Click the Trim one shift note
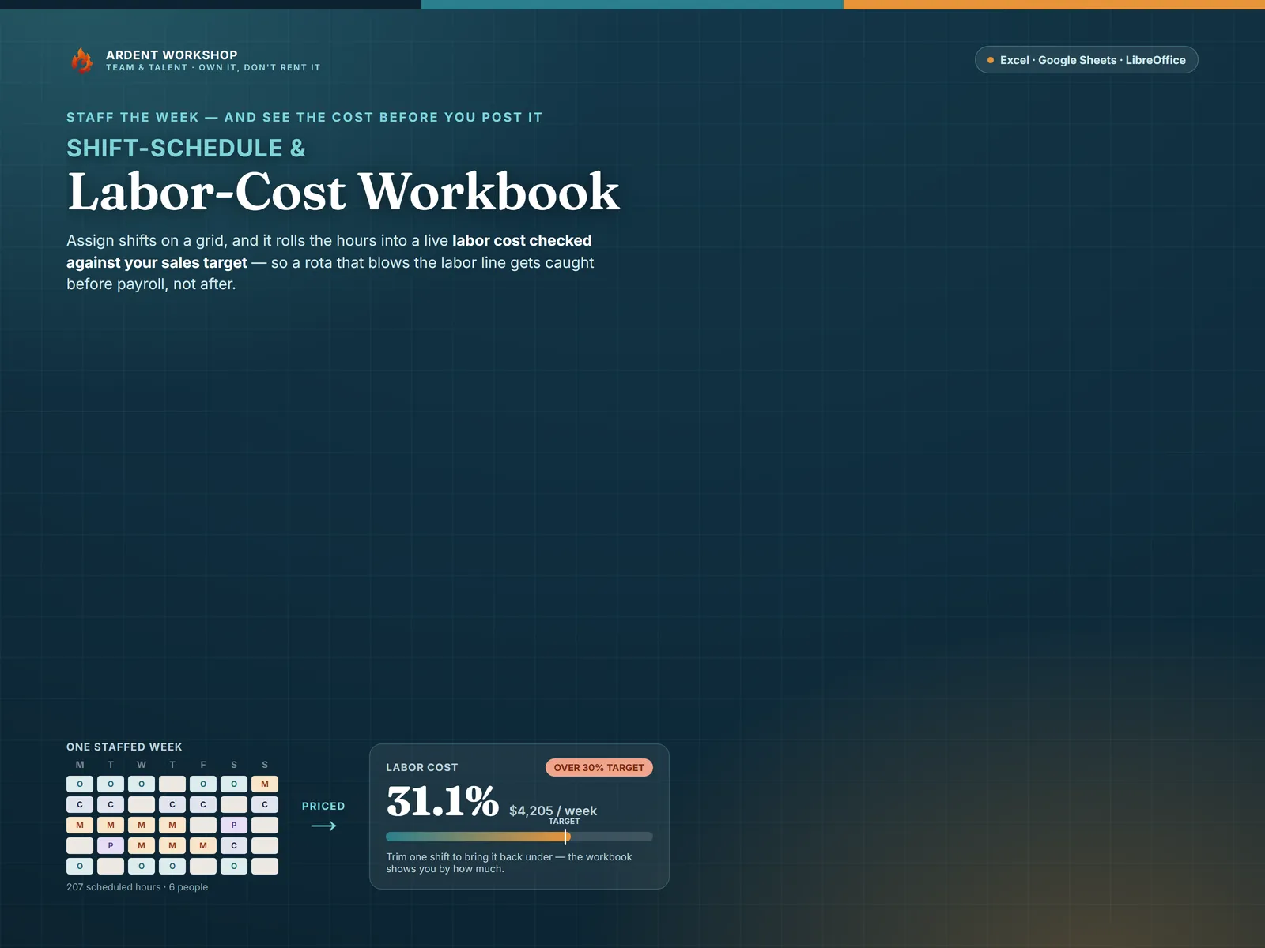 (x=509, y=863)
